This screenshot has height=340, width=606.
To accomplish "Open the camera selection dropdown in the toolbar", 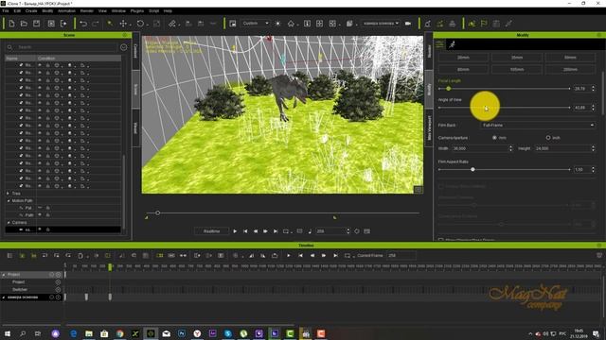I will (381, 24).
